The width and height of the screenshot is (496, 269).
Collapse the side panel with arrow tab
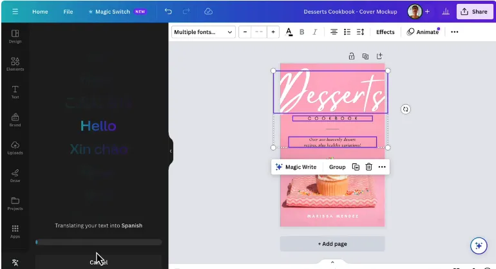[x=171, y=151]
